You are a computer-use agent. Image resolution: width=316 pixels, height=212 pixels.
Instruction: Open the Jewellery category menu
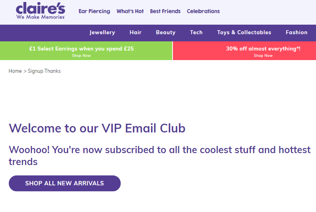click(x=102, y=32)
